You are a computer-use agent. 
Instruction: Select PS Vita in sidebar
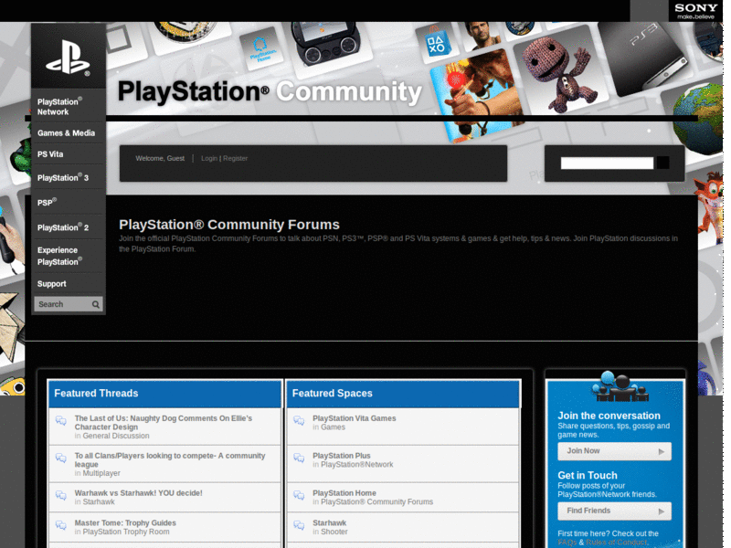50,154
